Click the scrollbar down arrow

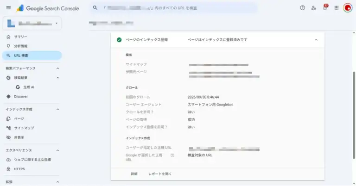354,184
